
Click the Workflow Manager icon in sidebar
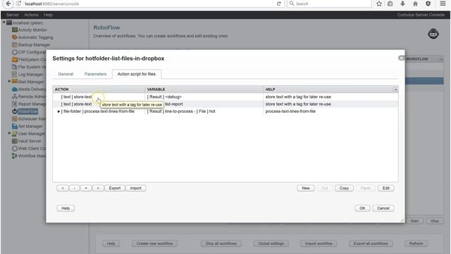15,156
